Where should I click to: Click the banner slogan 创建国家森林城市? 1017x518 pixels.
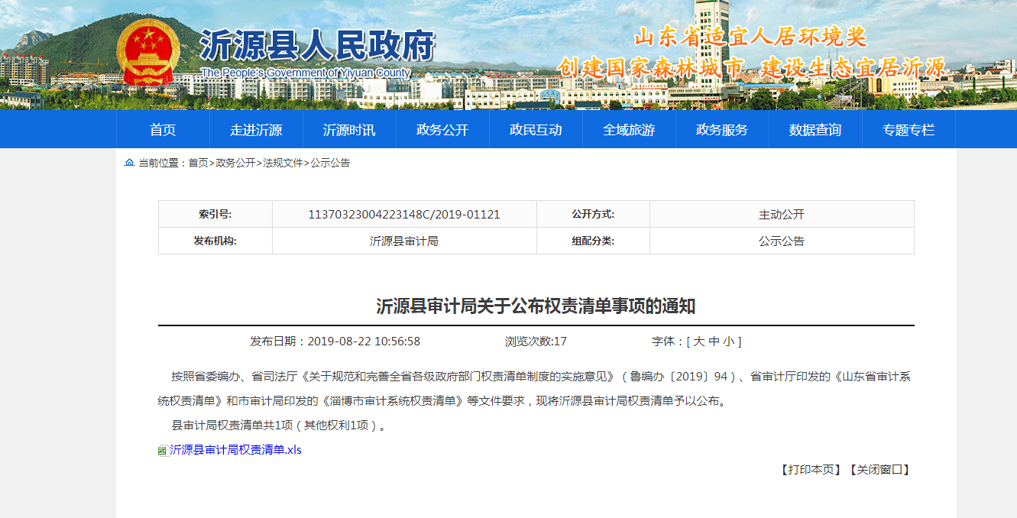650,67
